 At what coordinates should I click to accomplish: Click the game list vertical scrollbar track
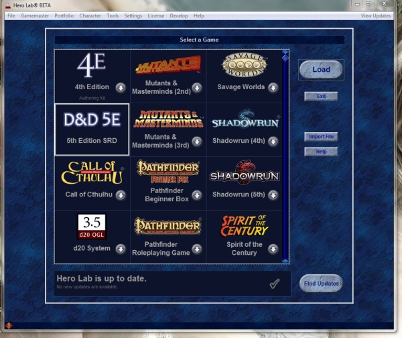click(x=285, y=159)
